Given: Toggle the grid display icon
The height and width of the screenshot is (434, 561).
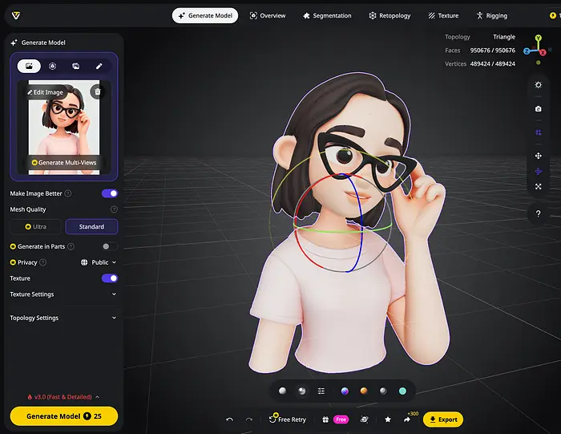Looking at the screenshot, I should tap(538, 132).
